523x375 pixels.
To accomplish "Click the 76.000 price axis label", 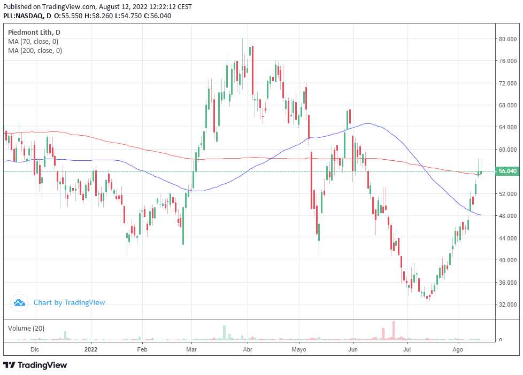I will click(507, 61).
